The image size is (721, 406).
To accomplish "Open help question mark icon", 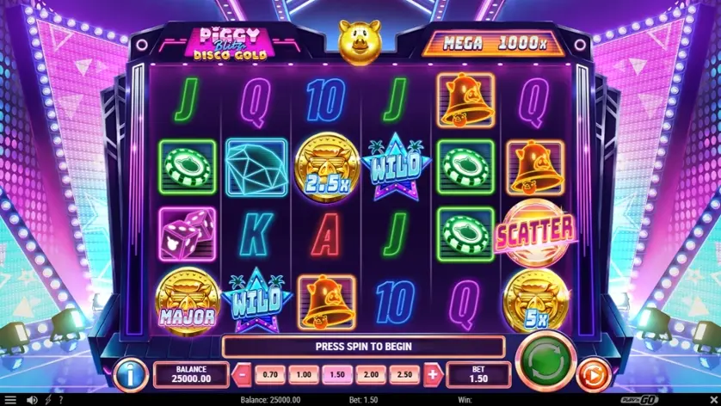I will click(x=61, y=400).
